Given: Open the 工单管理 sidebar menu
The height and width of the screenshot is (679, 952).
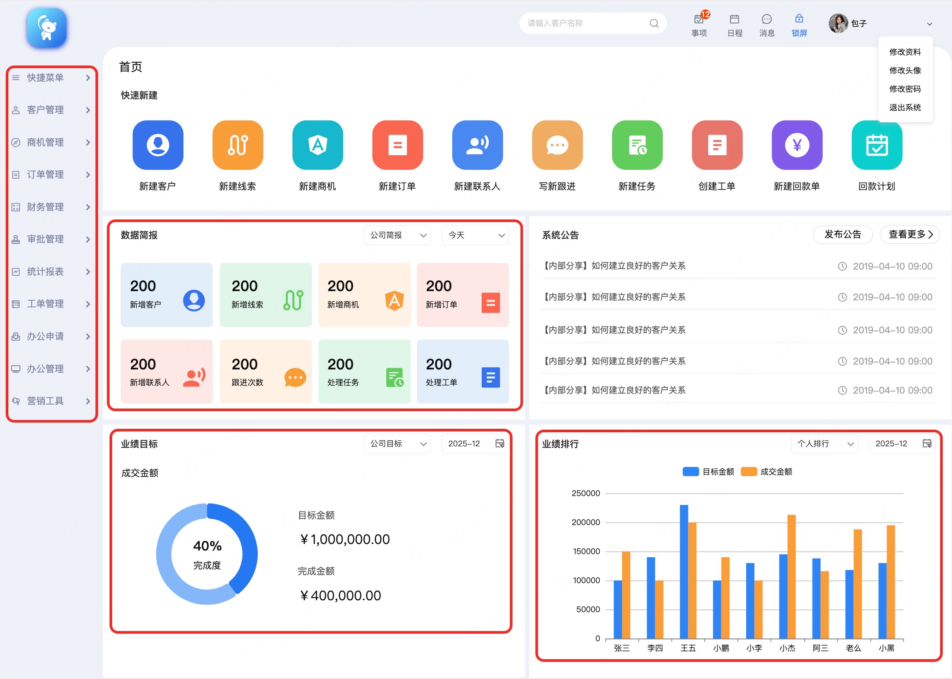Looking at the screenshot, I should click(52, 304).
